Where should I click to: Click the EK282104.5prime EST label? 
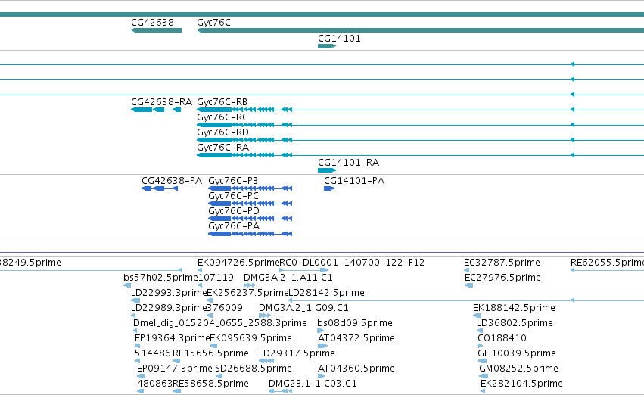coord(521,384)
